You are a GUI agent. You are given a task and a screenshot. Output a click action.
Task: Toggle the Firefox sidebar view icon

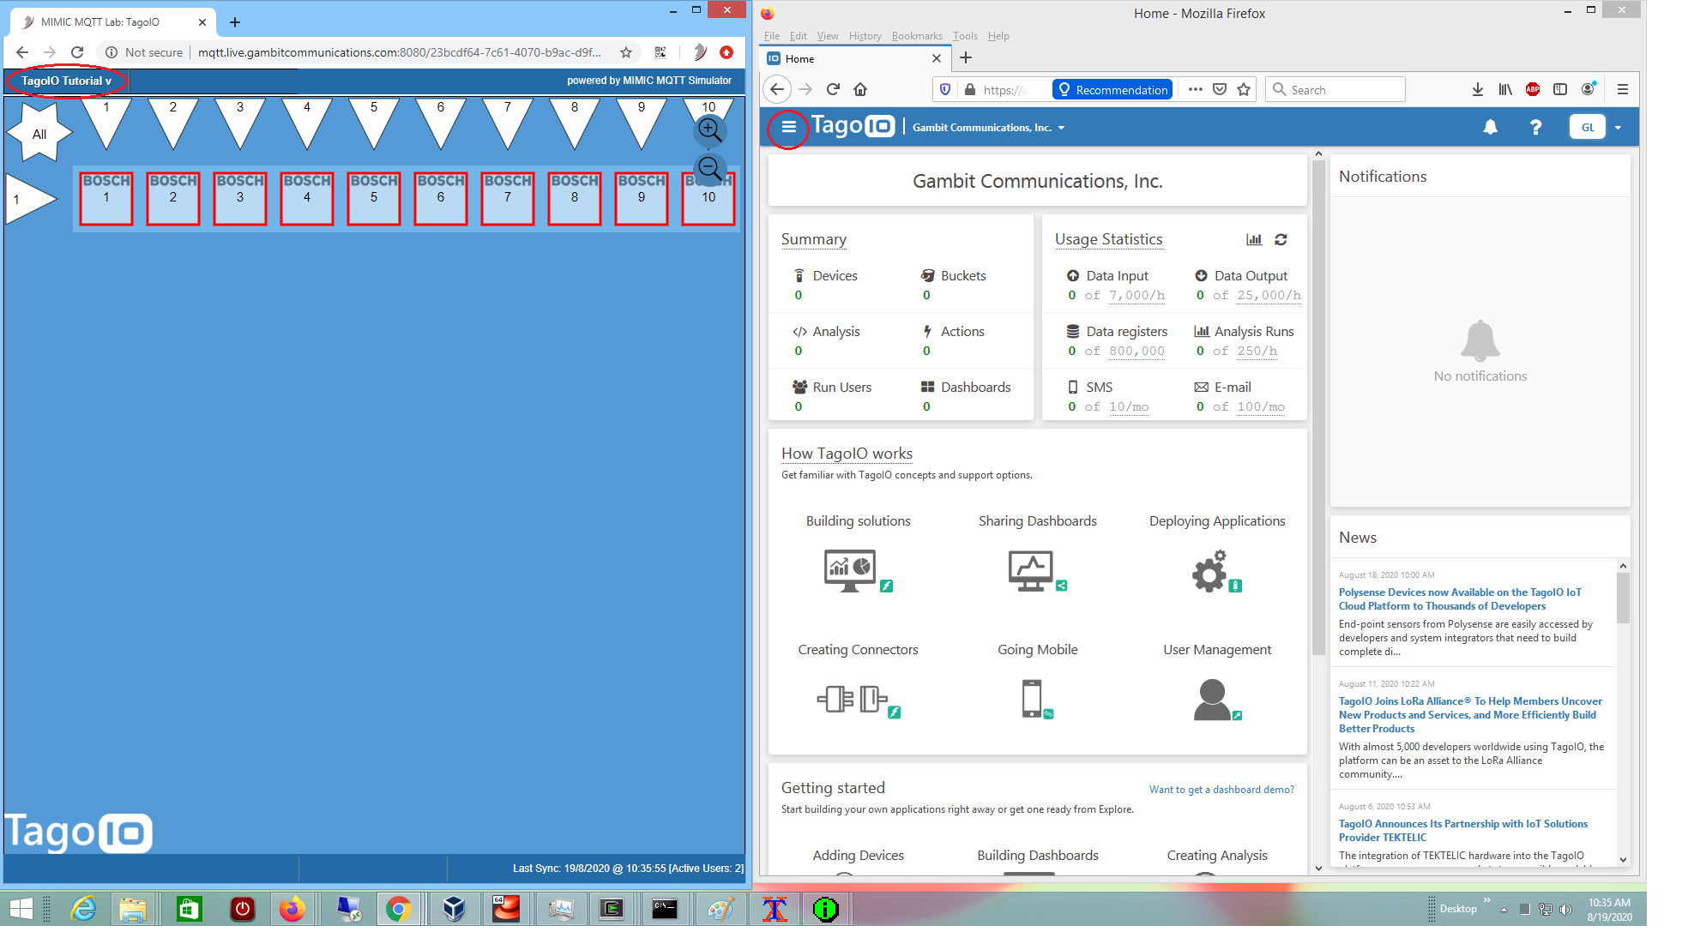pos(1560,89)
